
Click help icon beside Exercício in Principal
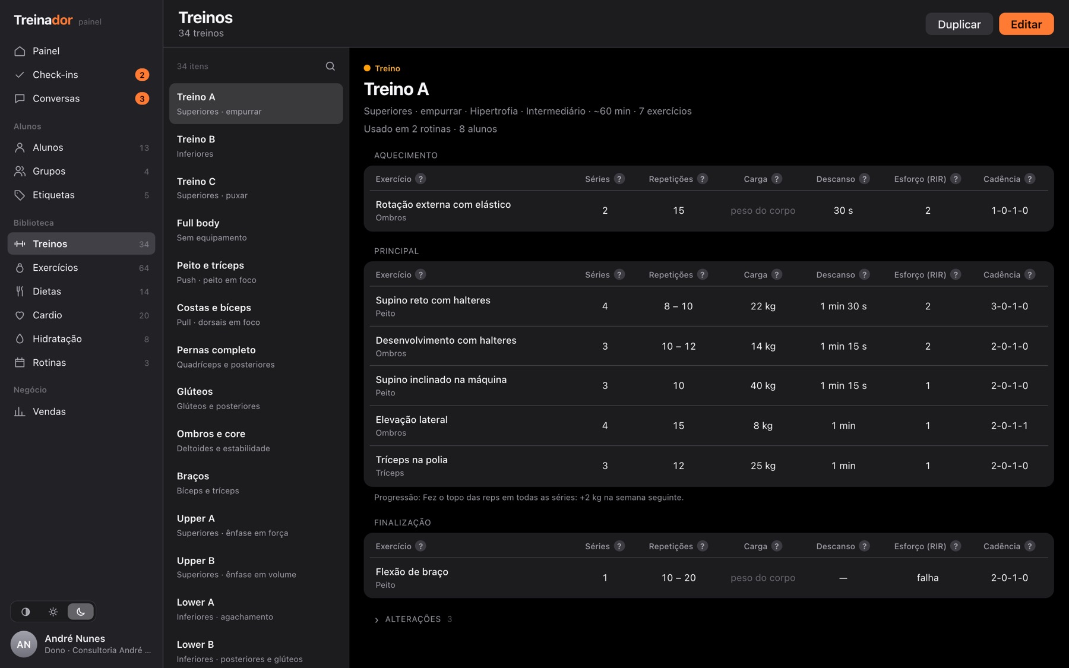(420, 274)
